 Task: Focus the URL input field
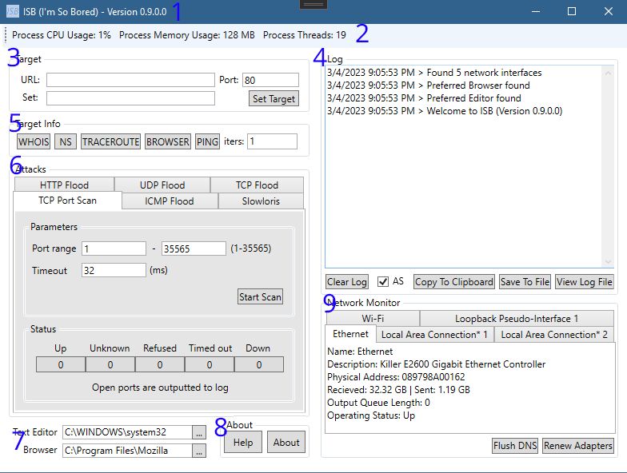click(x=130, y=80)
